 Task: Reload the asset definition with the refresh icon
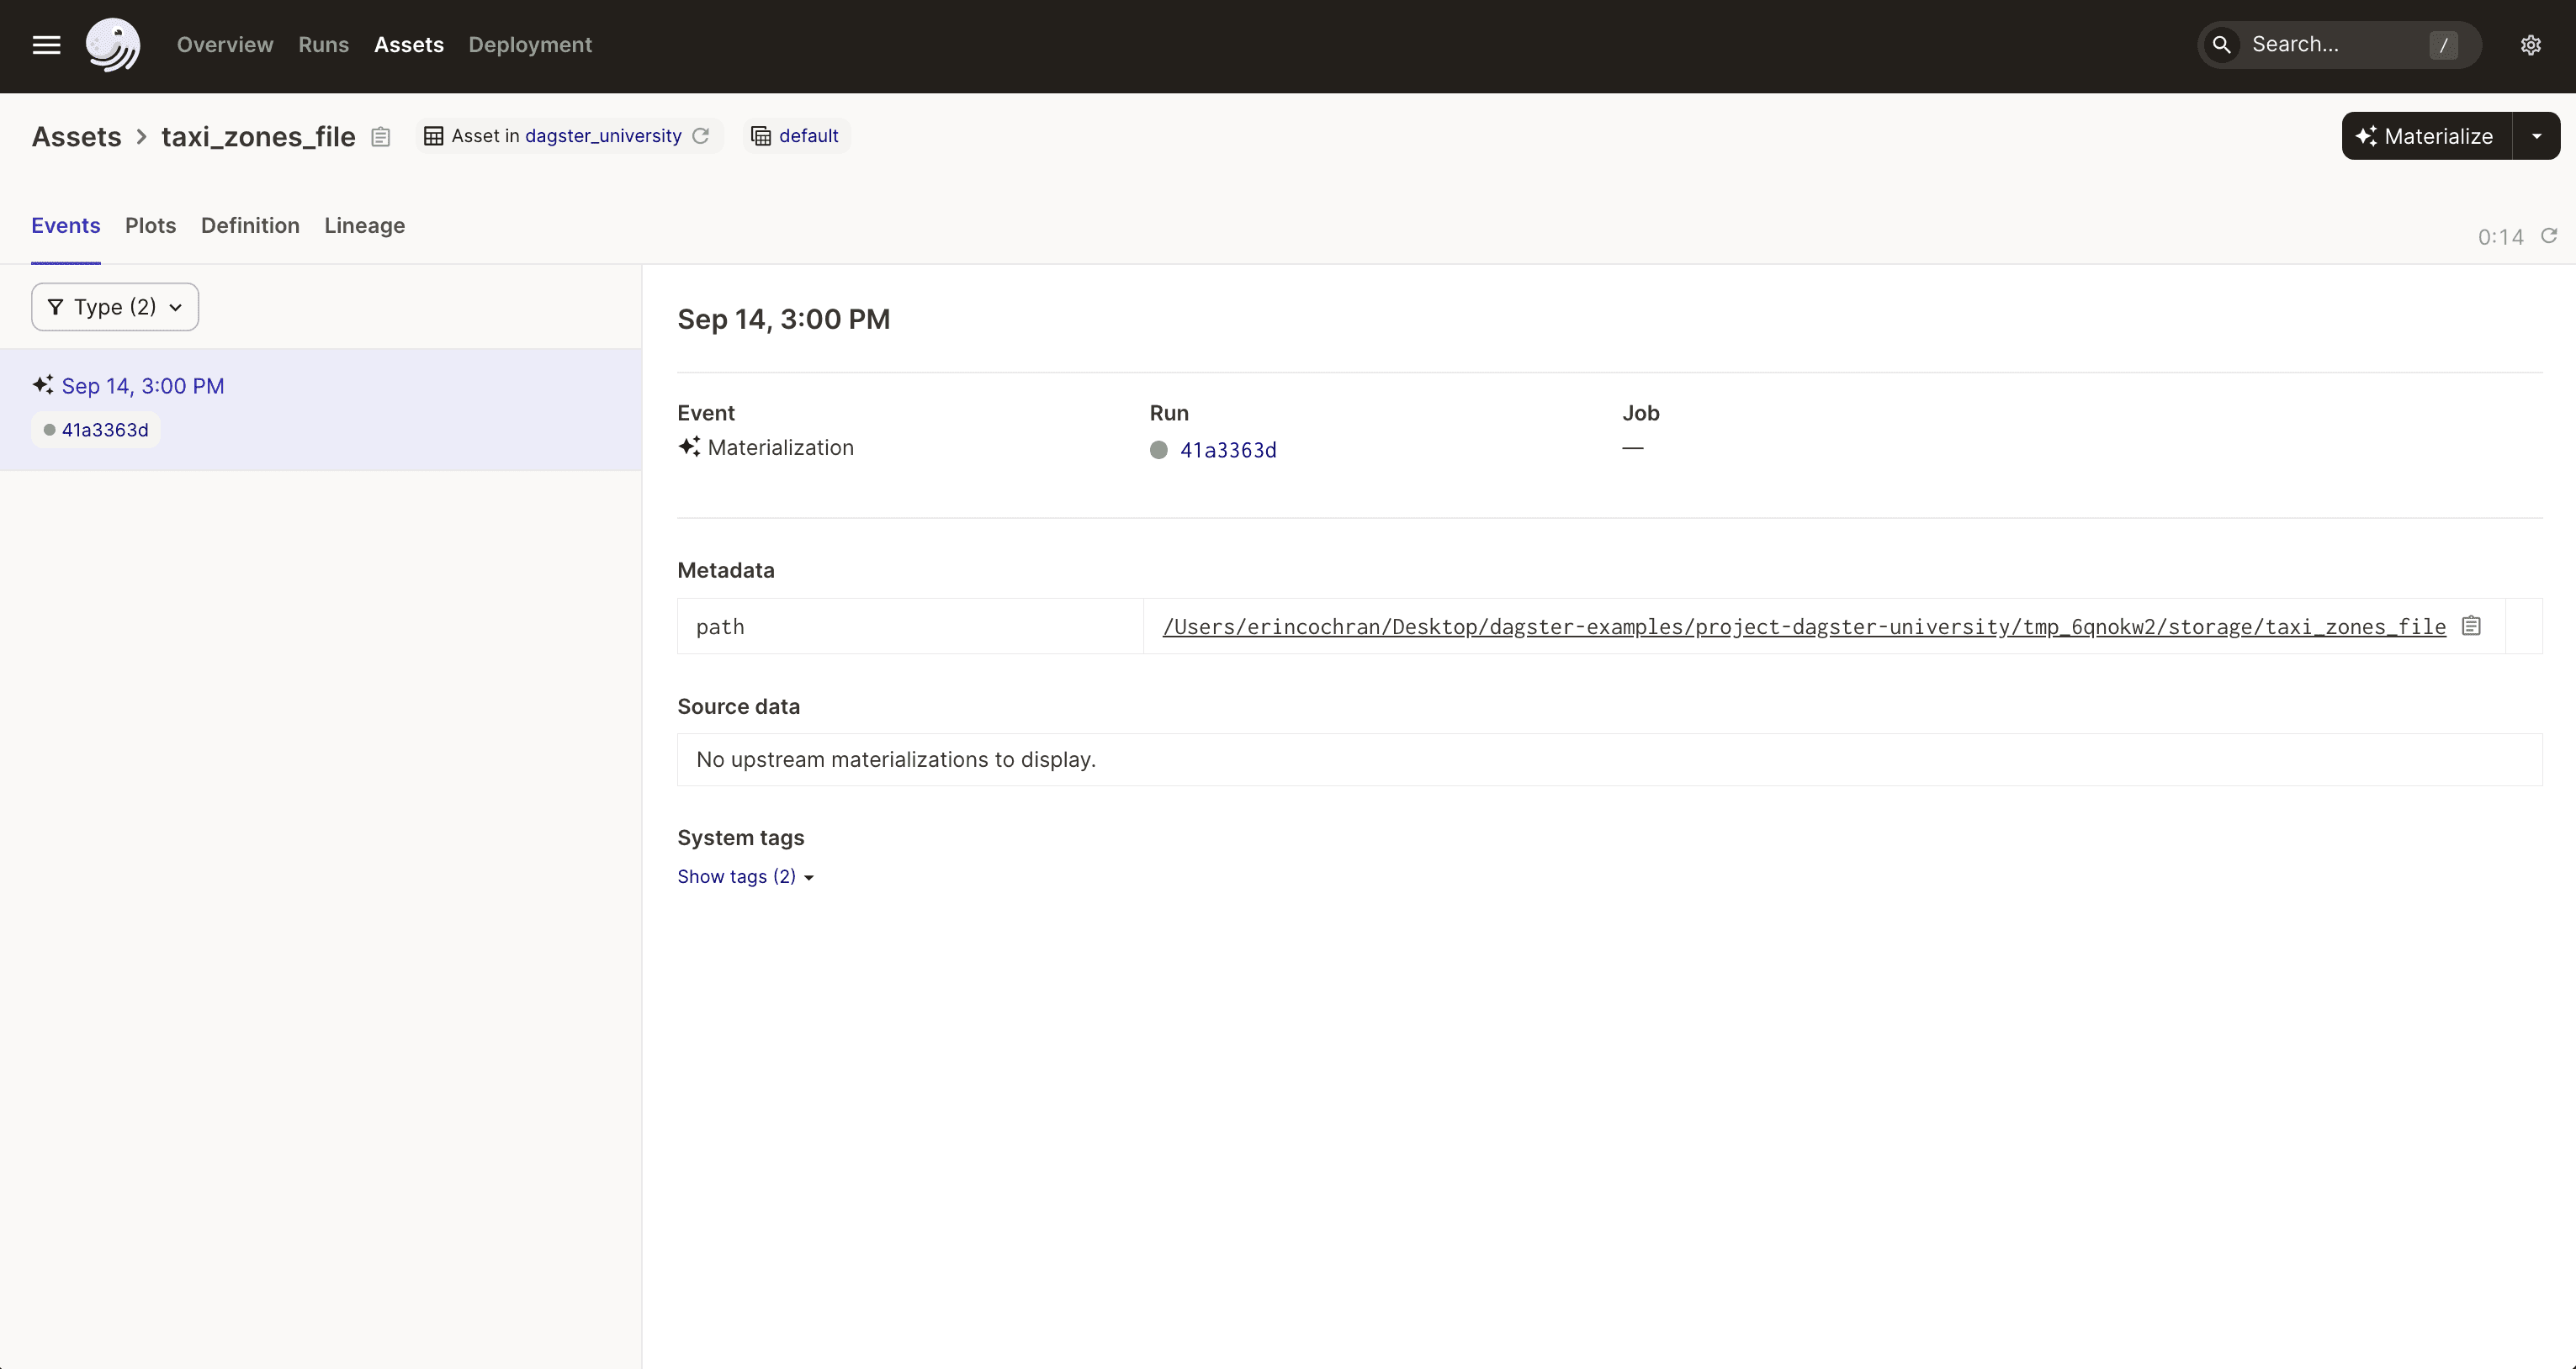[701, 136]
